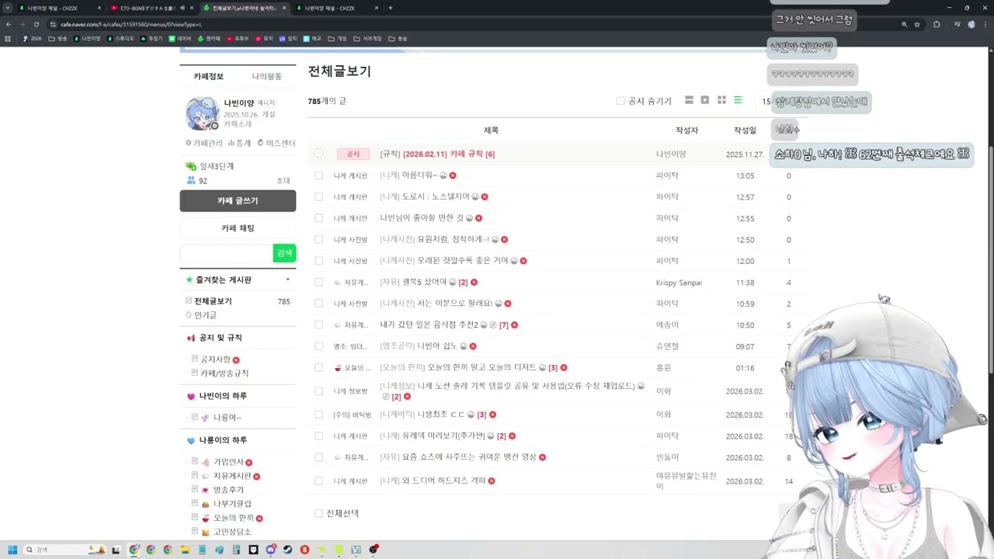Open post 내가 갔던 일본 음식점 추천2
The height and width of the screenshot is (559, 994).
(429, 325)
